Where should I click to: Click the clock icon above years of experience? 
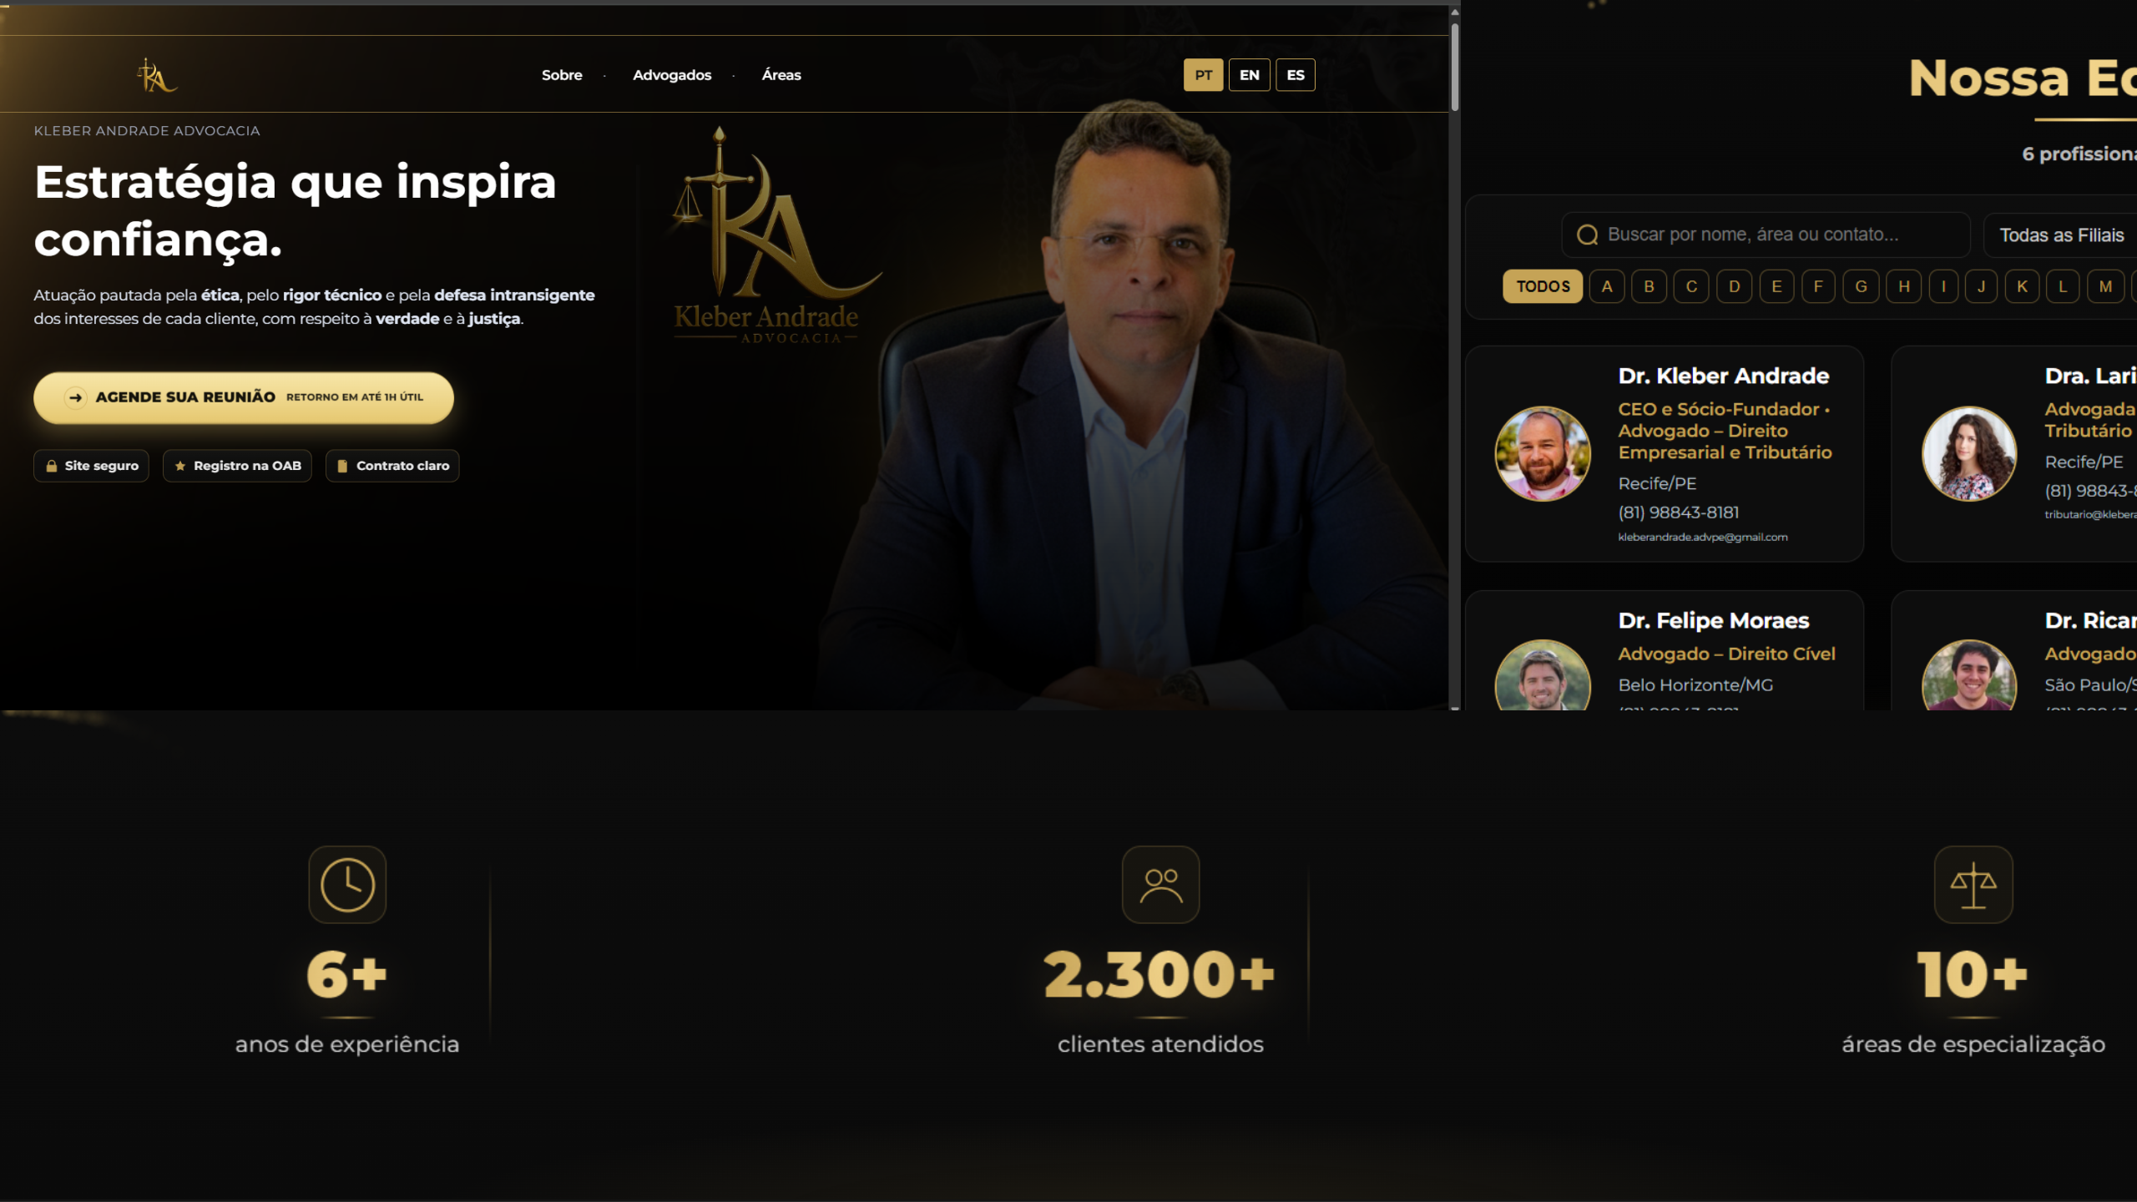[x=347, y=885]
